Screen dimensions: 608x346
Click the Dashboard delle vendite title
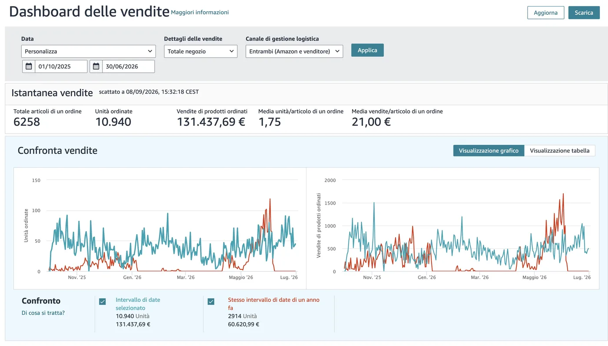pyautogui.click(x=89, y=11)
